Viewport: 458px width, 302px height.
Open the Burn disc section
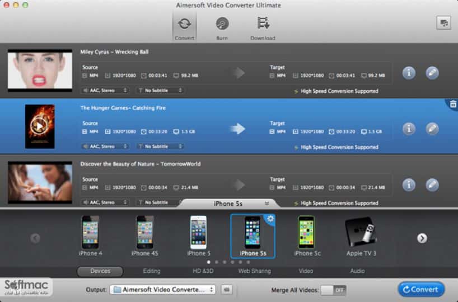[x=222, y=29]
